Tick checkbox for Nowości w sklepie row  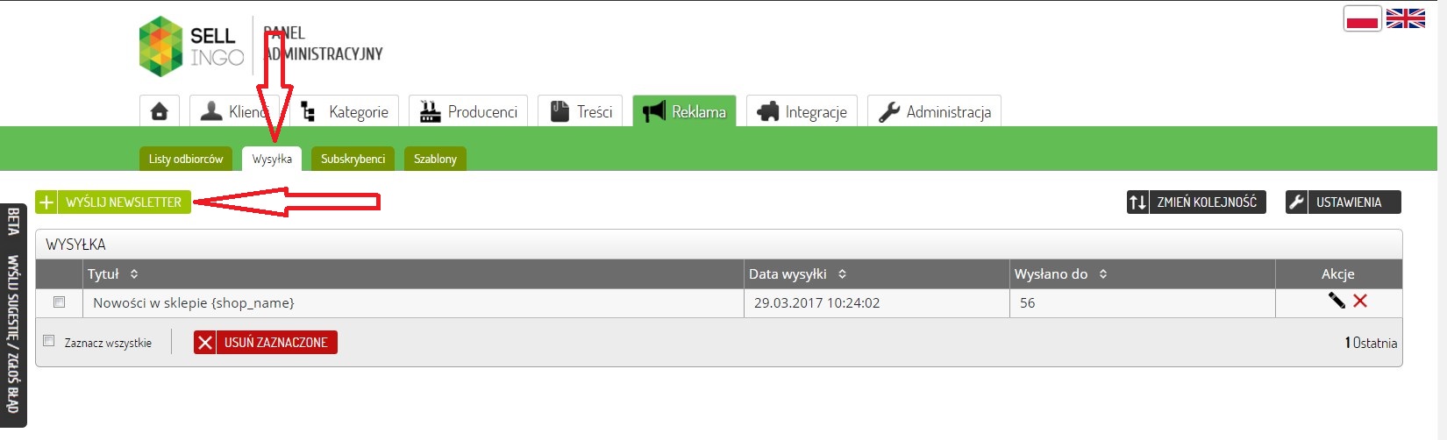(60, 302)
